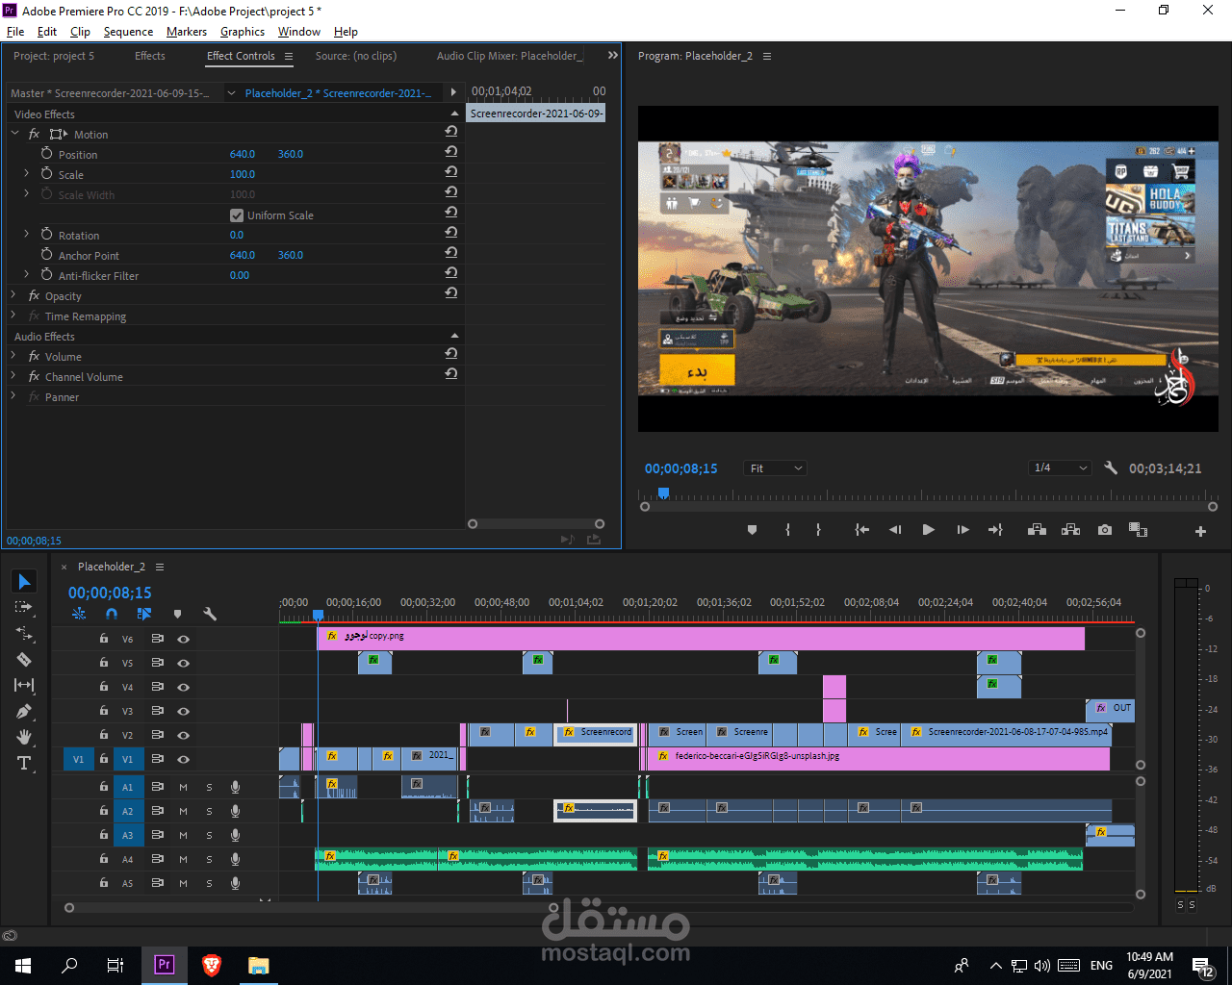
Task: Toggle V6 track output eye
Action: pyautogui.click(x=183, y=639)
